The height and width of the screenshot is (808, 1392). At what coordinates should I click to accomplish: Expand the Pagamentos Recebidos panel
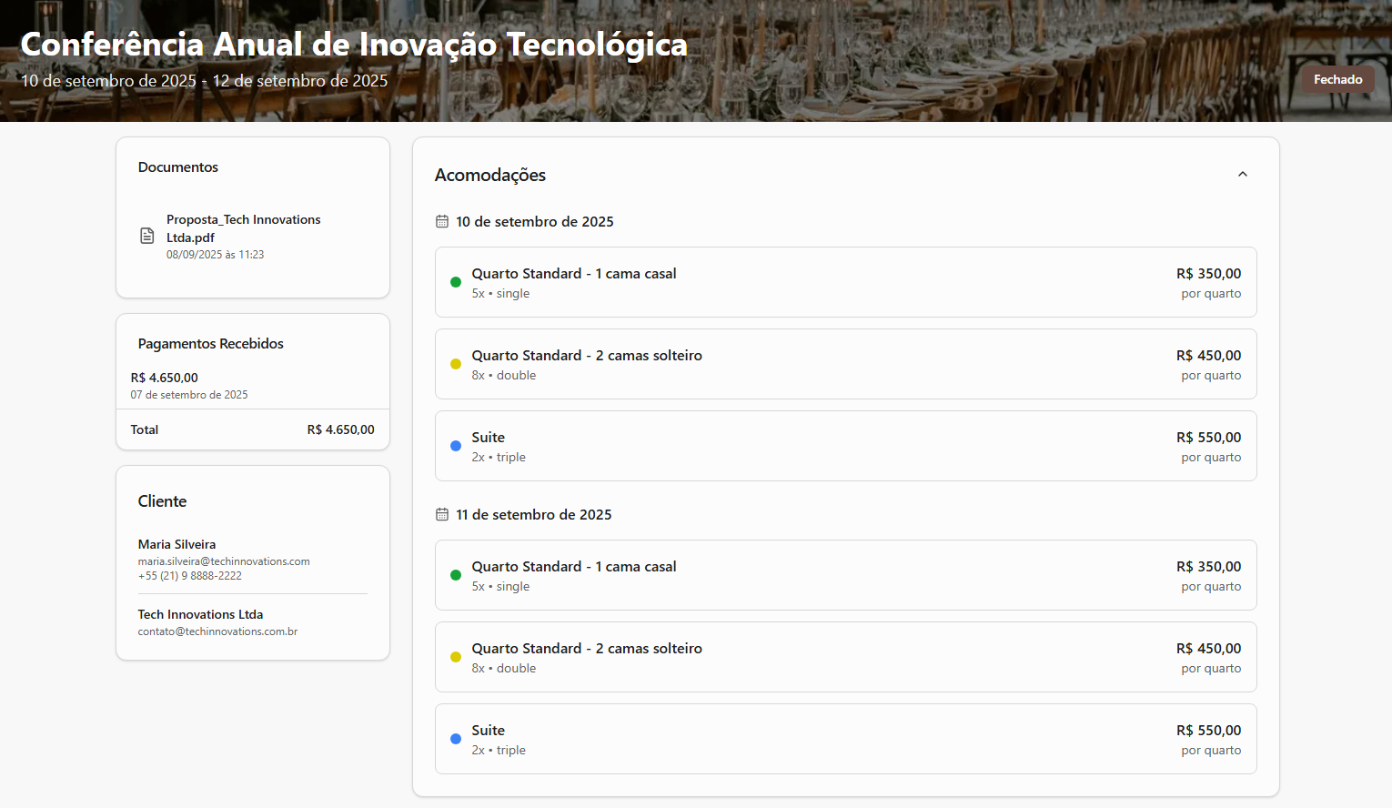tap(211, 343)
